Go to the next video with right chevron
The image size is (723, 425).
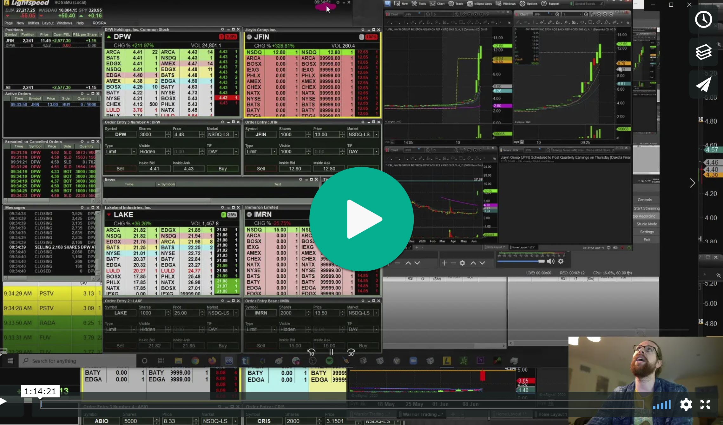(693, 183)
